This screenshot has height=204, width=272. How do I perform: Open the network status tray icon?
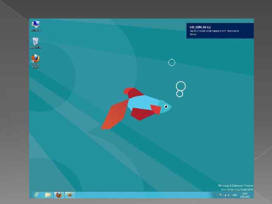(x=225, y=195)
